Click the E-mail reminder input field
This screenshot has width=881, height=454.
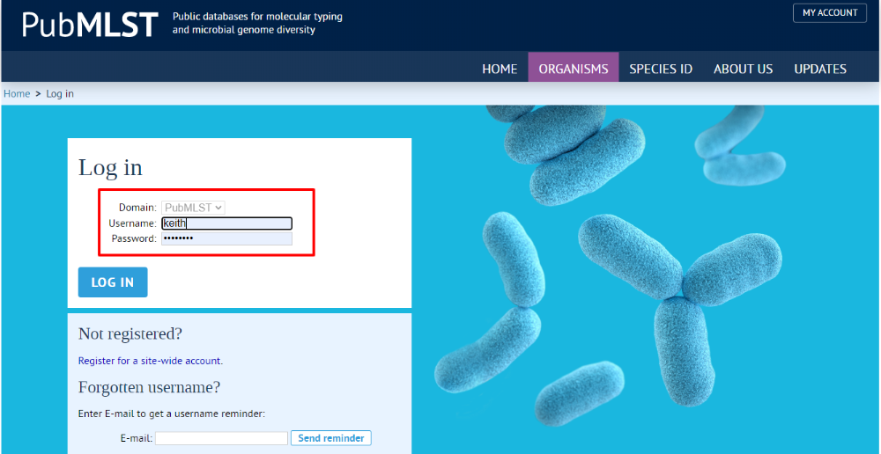(x=221, y=438)
